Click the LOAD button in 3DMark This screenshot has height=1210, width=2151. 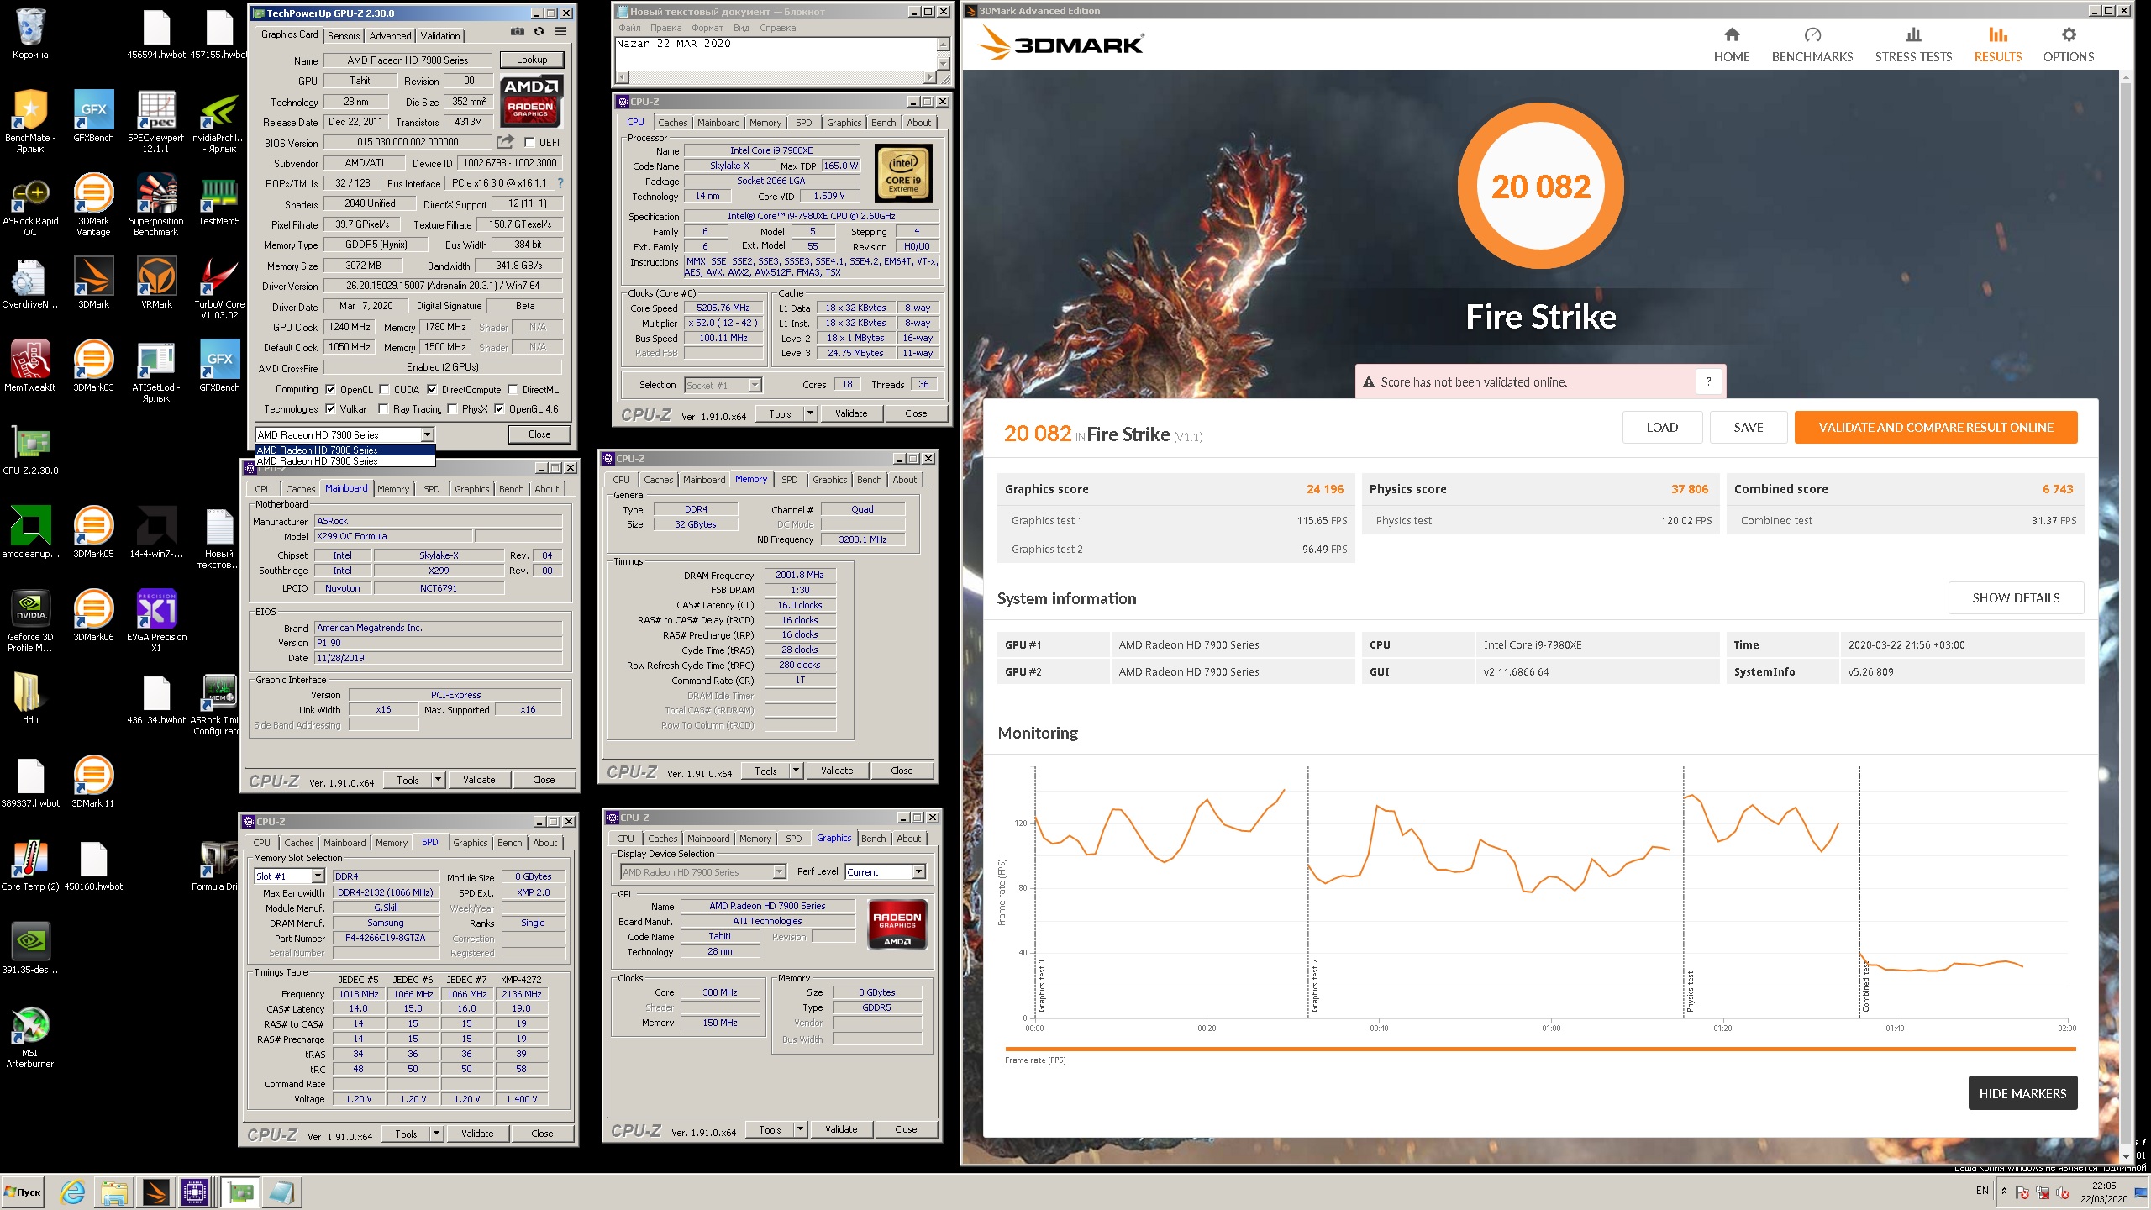1662,427
